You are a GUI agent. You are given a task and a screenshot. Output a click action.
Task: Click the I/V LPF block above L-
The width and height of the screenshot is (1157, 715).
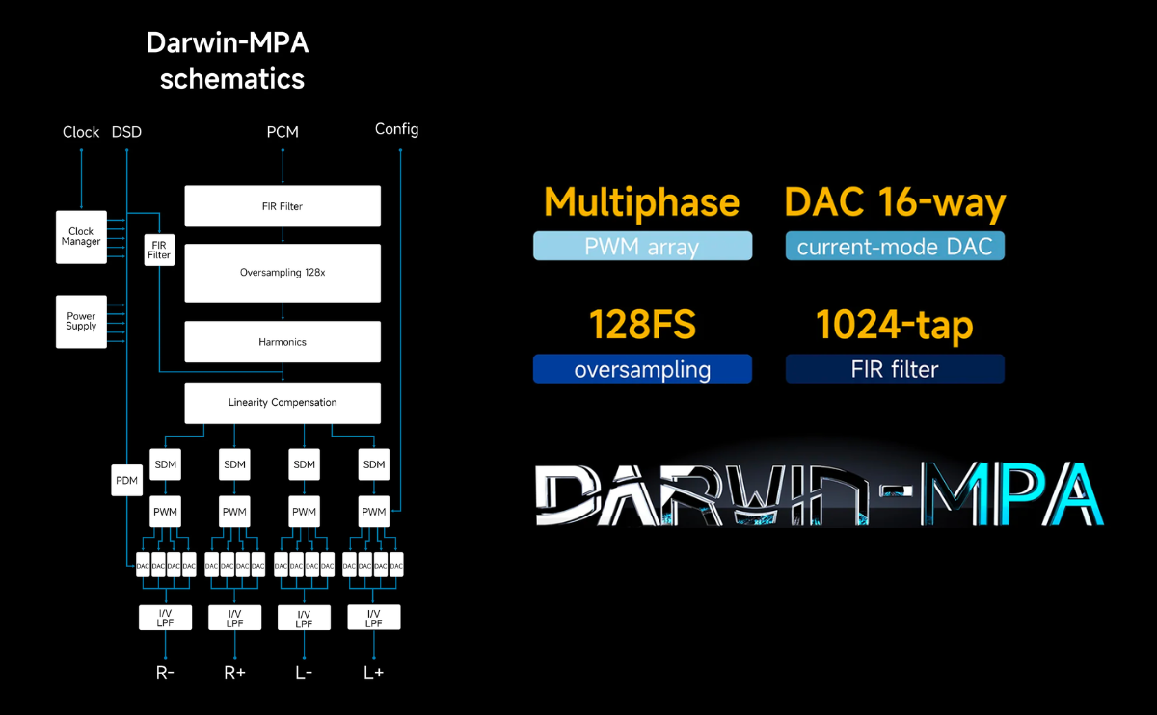pyautogui.click(x=304, y=618)
